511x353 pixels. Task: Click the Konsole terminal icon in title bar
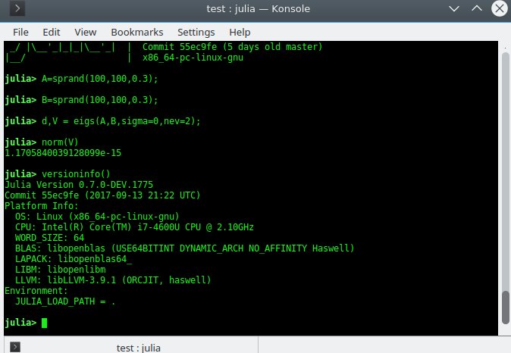17,8
